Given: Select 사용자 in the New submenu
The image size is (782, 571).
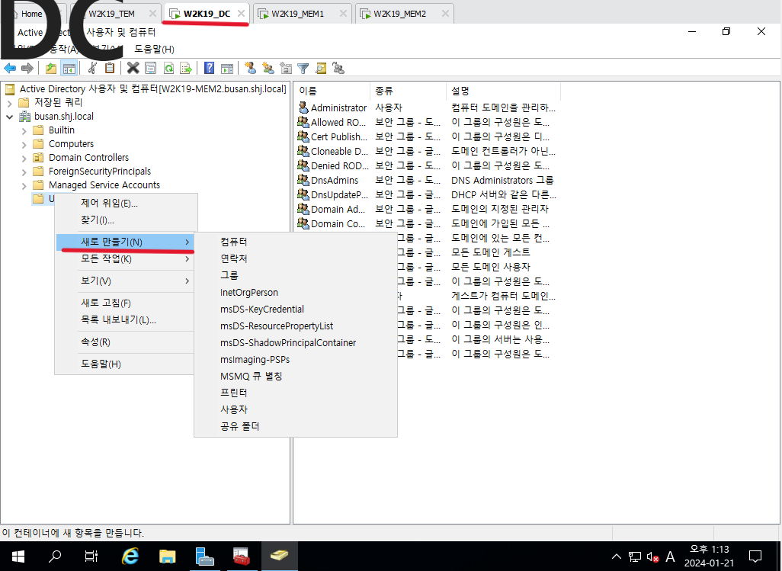Looking at the screenshot, I should click(295, 409).
